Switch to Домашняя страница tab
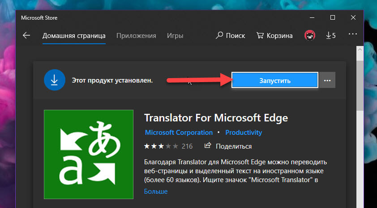This screenshot has width=377, height=208. 74,36
